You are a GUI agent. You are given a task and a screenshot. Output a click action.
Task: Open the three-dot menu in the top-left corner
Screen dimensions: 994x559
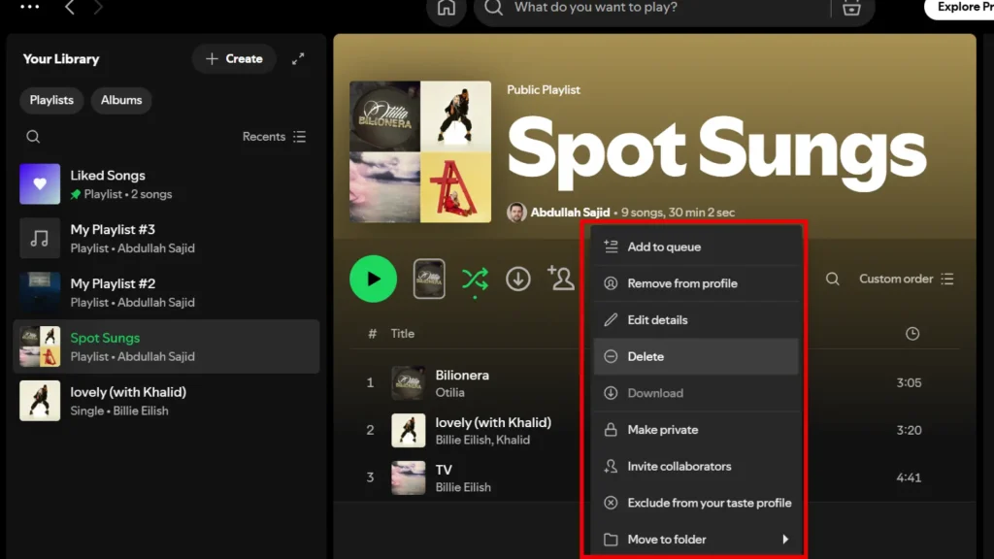click(x=29, y=8)
